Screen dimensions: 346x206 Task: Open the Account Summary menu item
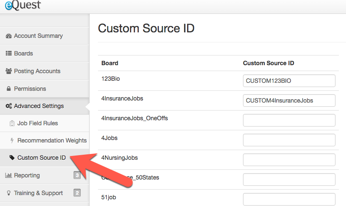click(45, 36)
